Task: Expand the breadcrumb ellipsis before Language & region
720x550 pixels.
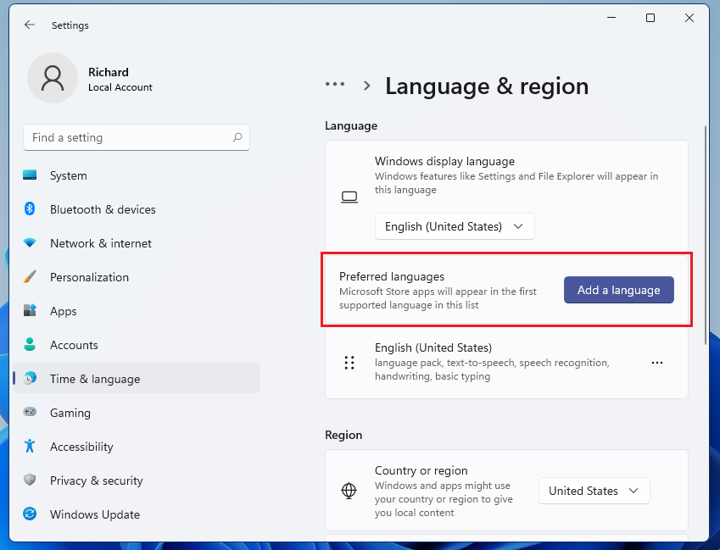Action: click(335, 85)
